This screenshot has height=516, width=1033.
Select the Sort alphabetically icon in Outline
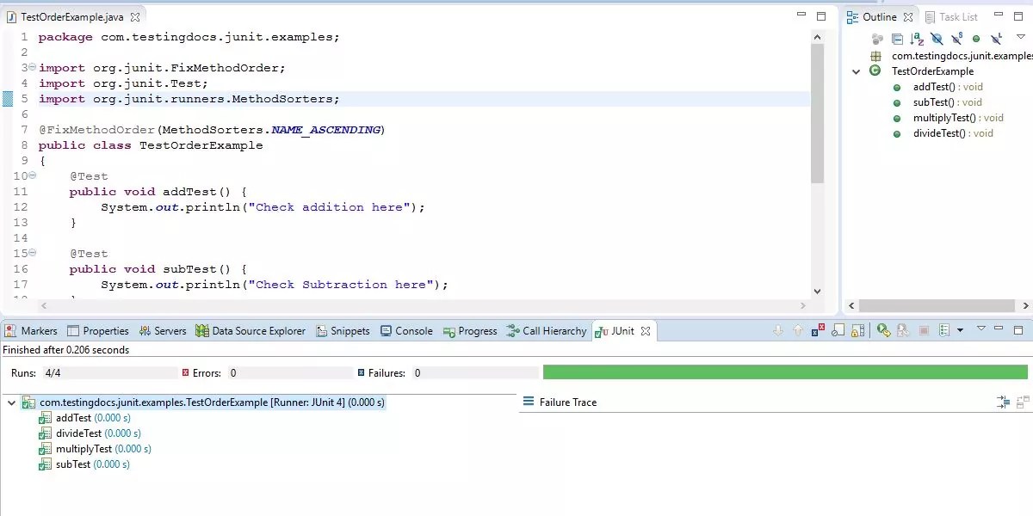pyautogui.click(x=915, y=39)
